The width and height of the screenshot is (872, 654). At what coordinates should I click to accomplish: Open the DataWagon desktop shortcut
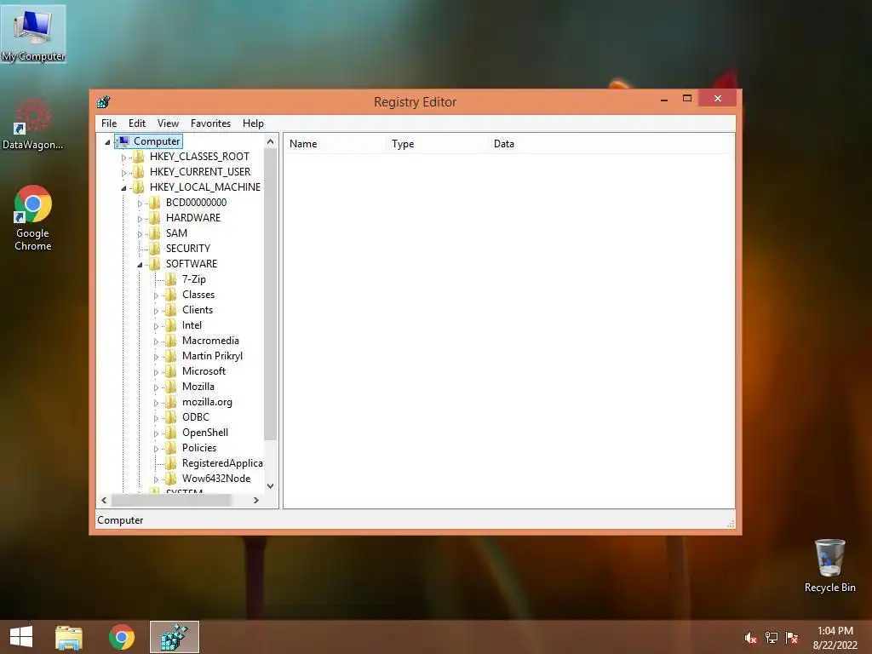coord(33,123)
